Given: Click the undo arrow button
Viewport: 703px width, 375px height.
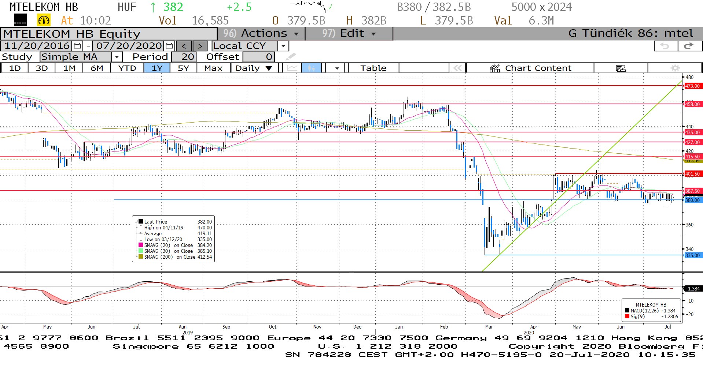Looking at the screenshot, I should 665,46.
